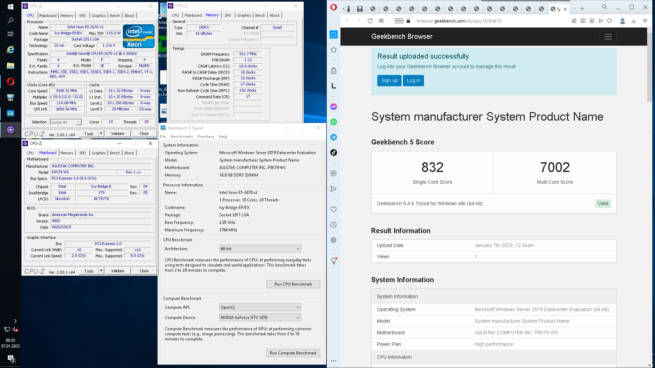Open the ad blocker shield icon

[x=592, y=21]
